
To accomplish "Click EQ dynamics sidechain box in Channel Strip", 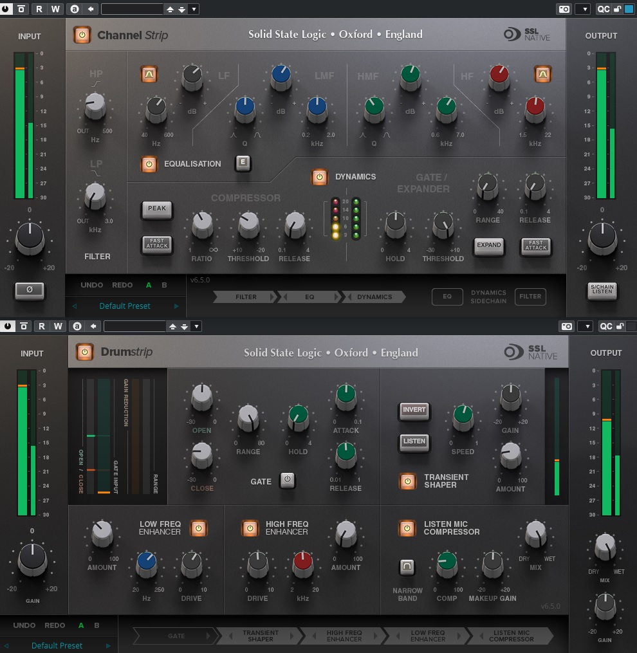I will 447,297.
